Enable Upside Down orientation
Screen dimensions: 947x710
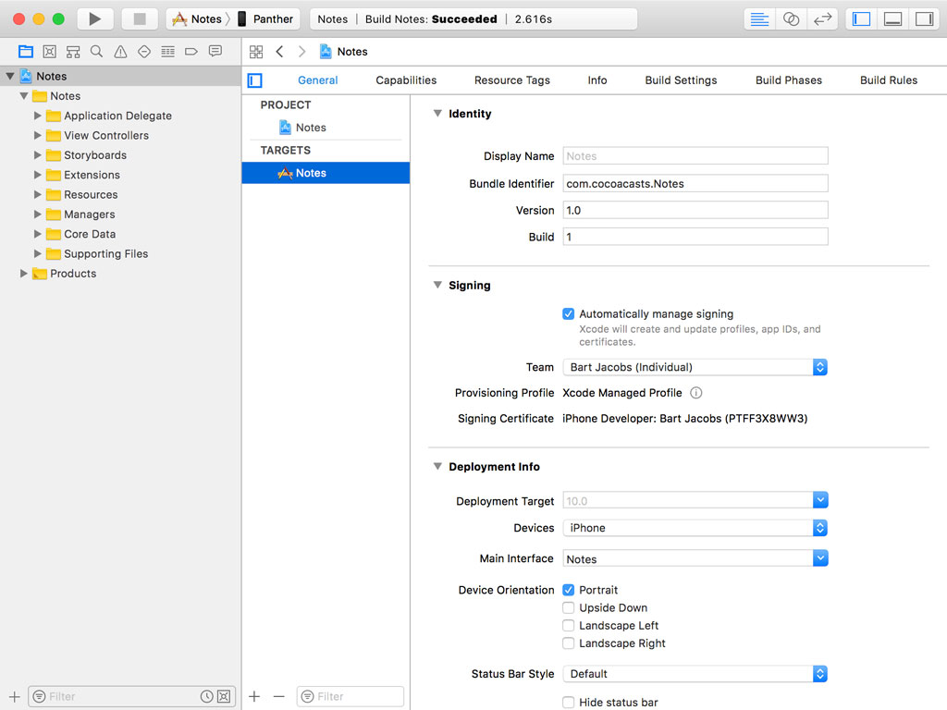[569, 608]
